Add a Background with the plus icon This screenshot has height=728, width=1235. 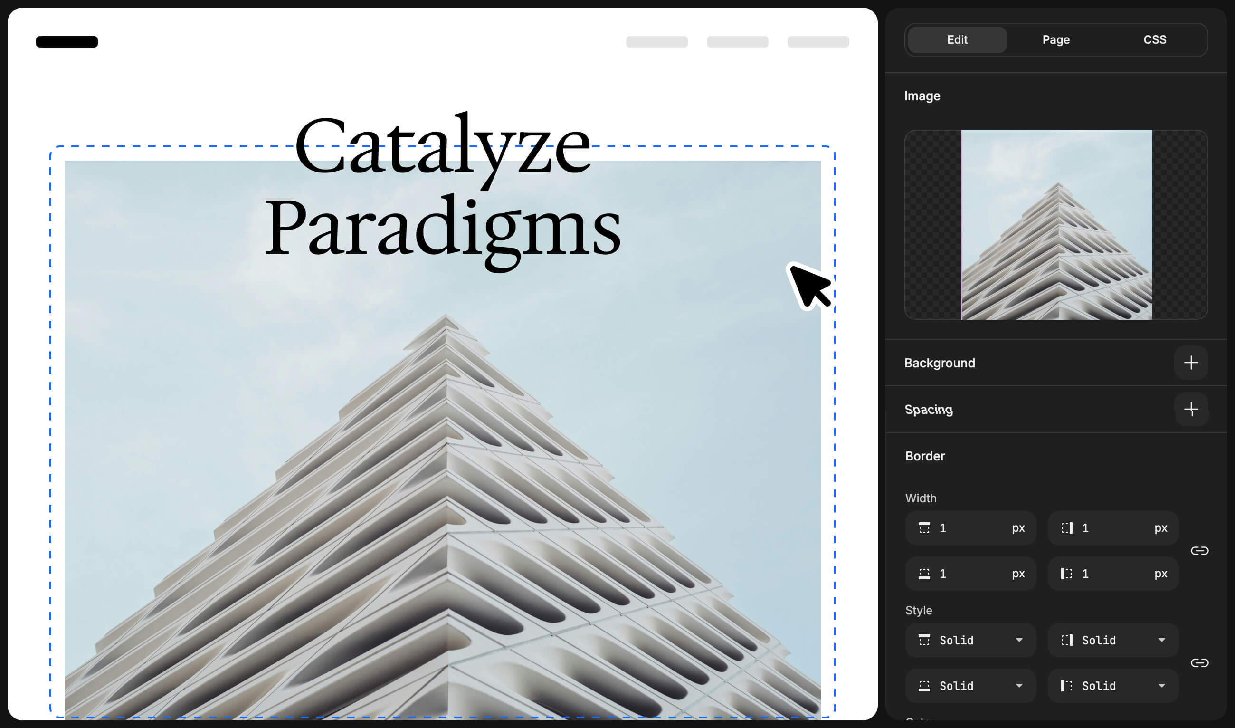1191,363
